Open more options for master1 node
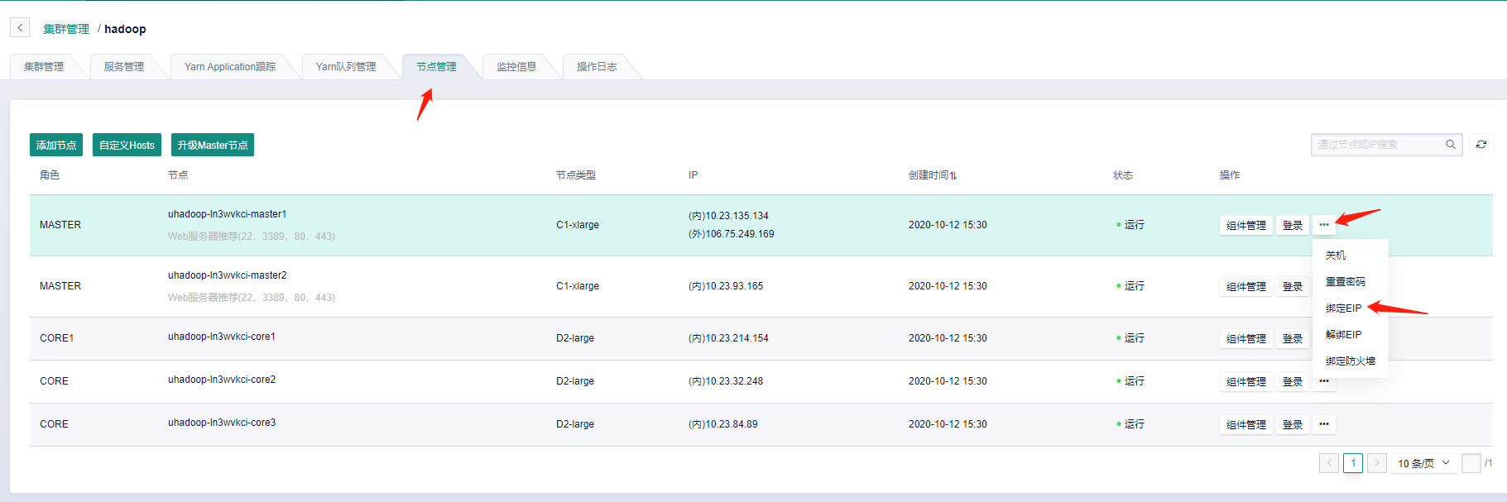 [x=1324, y=225]
